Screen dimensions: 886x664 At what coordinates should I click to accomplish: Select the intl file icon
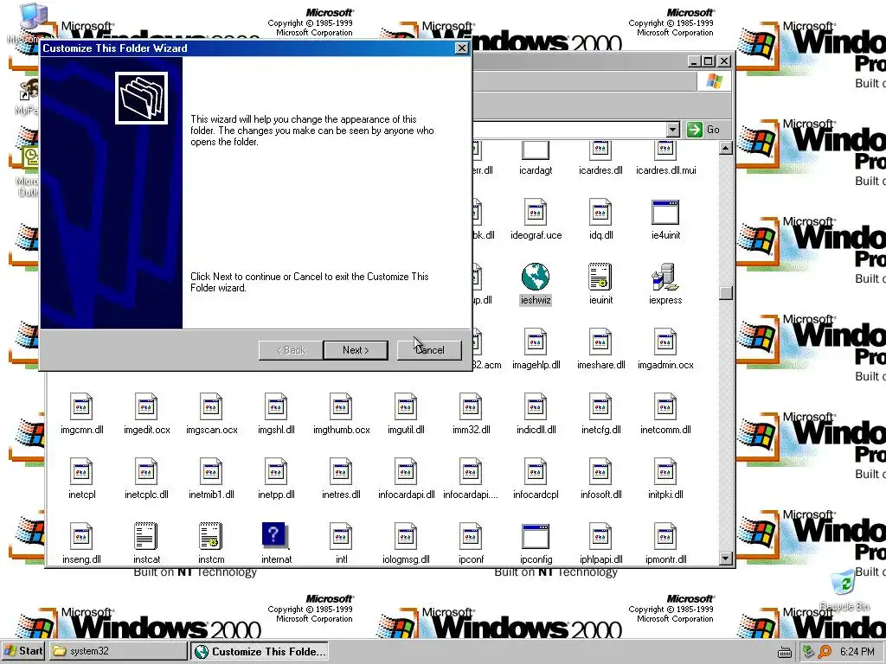click(341, 536)
